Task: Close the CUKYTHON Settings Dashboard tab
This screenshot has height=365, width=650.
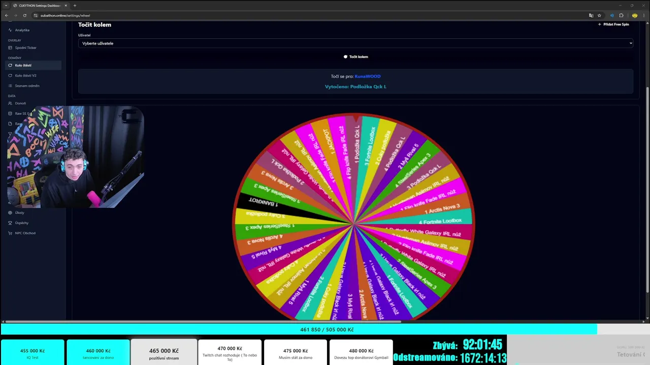Action: pos(66,5)
